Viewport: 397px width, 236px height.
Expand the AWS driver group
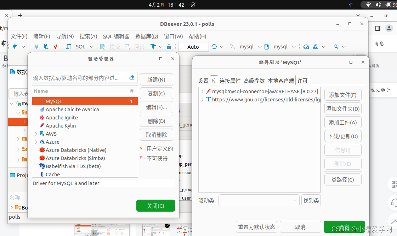tap(36, 134)
